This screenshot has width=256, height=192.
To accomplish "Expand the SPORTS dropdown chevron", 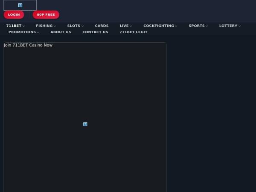I will pyautogui.click(x=207, y=26).
